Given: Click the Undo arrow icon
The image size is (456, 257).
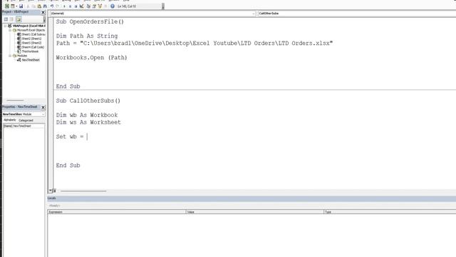Looking at the screenshot, I should click(x=52, y=6).
